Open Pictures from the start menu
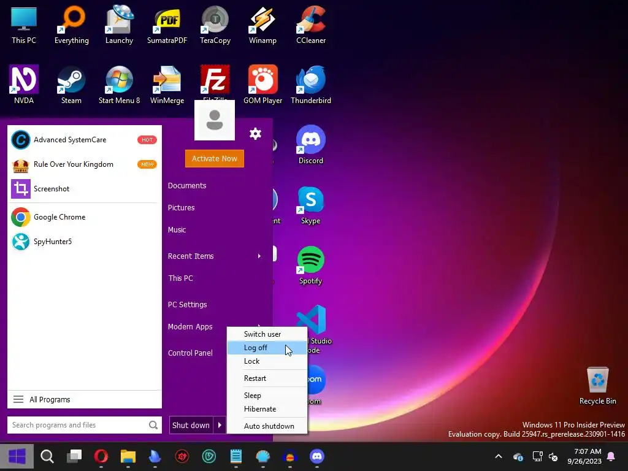The height and width of the screenshot is (471, 628). (181, 207)
